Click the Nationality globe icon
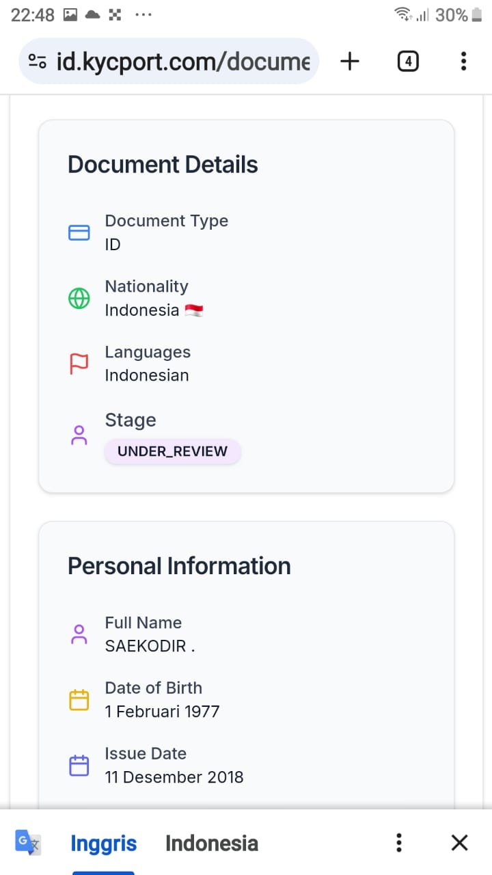 [79, 299]
